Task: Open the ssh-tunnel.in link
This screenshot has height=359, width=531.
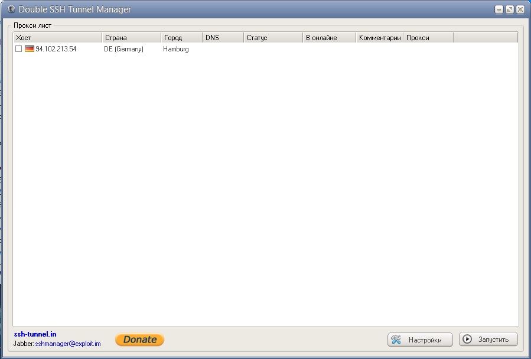Action: click(35, 334)
